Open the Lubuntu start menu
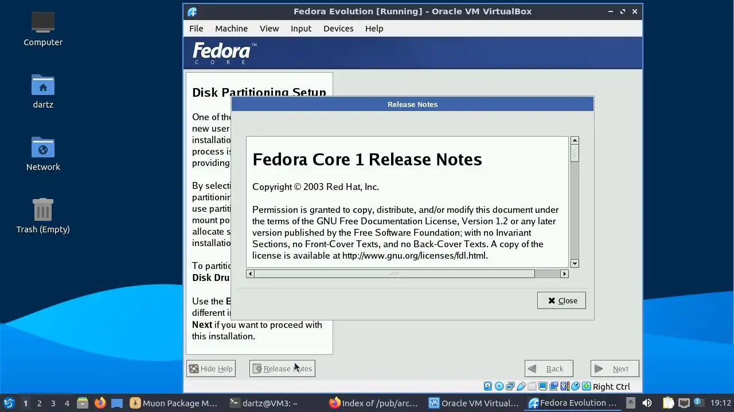Viewport: 734px width, 412px height. click(9, 403)
